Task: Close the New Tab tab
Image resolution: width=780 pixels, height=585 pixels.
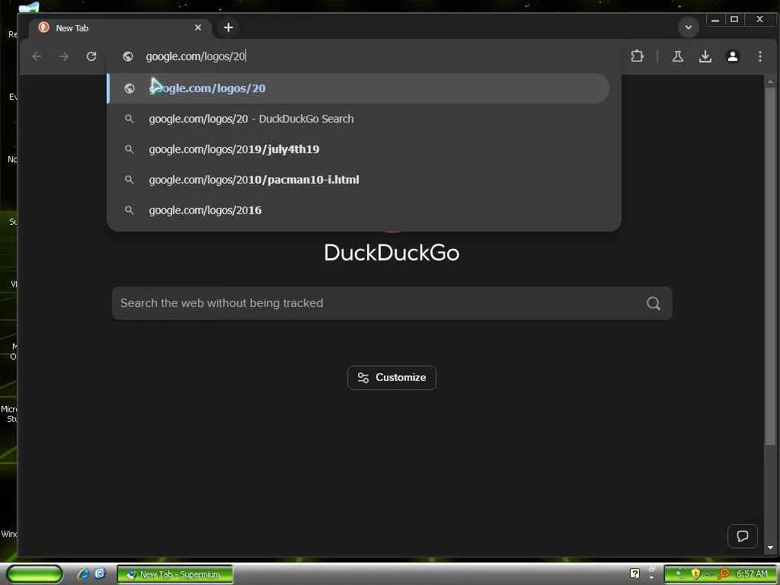Action: [198, 27]
